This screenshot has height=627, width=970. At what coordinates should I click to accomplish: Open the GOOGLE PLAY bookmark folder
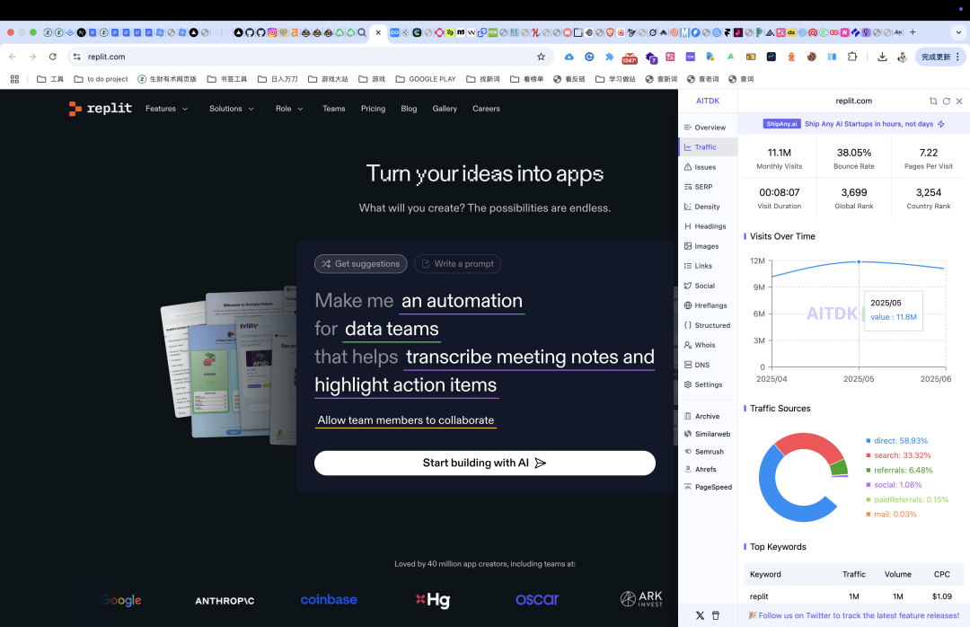[426, 79]
